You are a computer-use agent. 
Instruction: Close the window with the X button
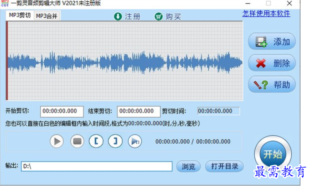[289, 3]
